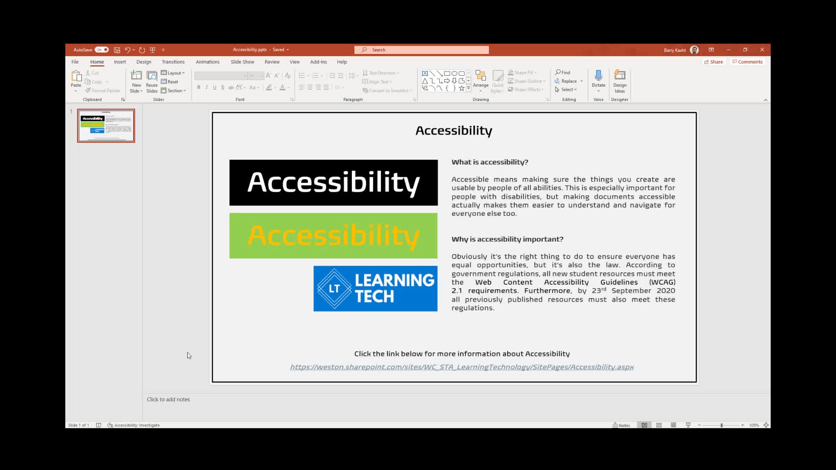Viewport: 836px width, 470px height.
Task: Open Clipboard group dialog launcher
Action: click(123, 100)
